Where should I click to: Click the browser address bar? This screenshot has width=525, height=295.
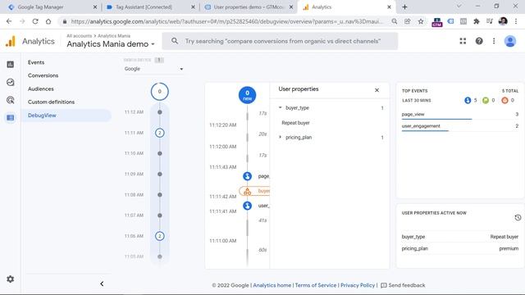[226, 21]
